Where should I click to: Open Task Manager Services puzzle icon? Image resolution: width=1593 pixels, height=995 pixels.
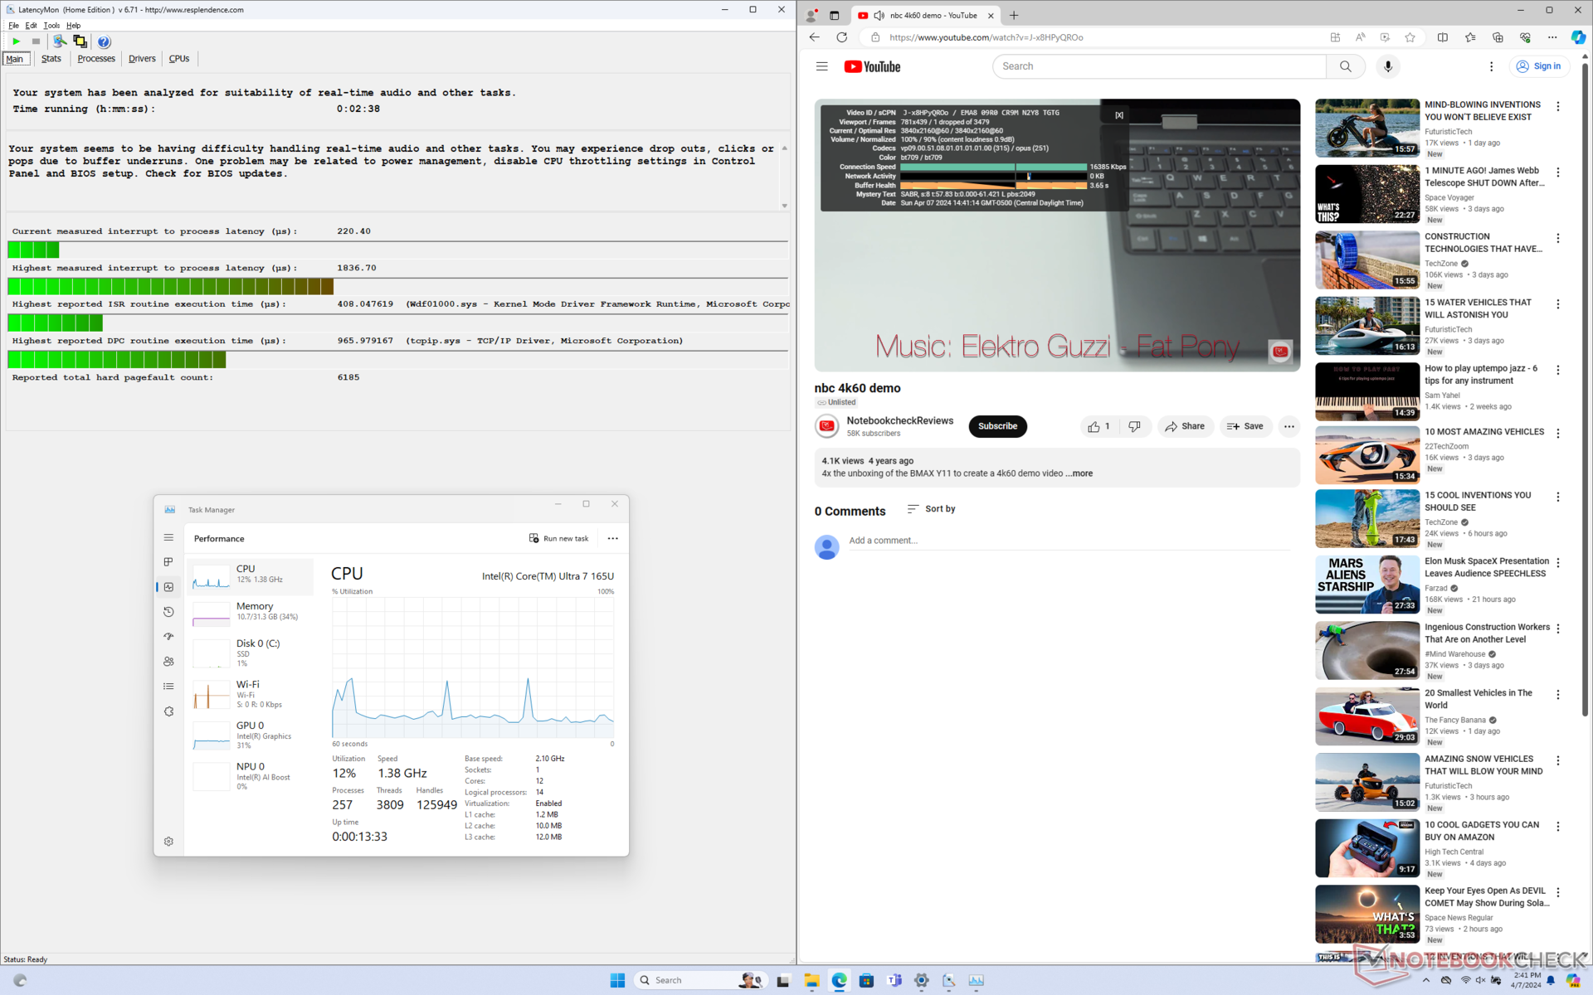[x=168, y=711]
